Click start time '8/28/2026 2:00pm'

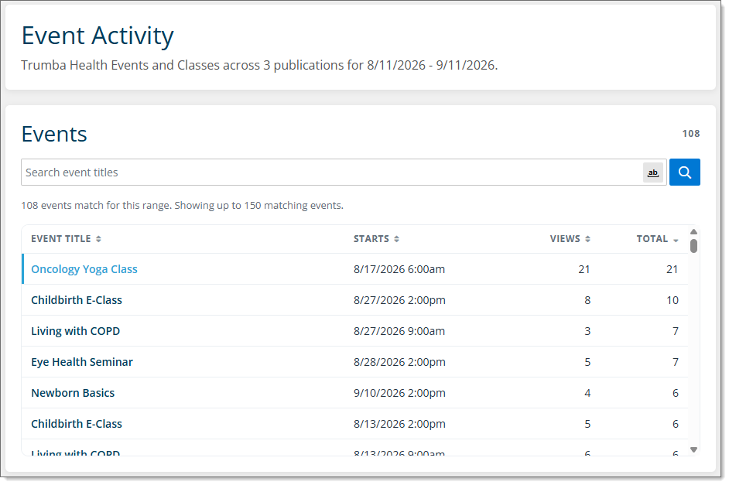399,362
